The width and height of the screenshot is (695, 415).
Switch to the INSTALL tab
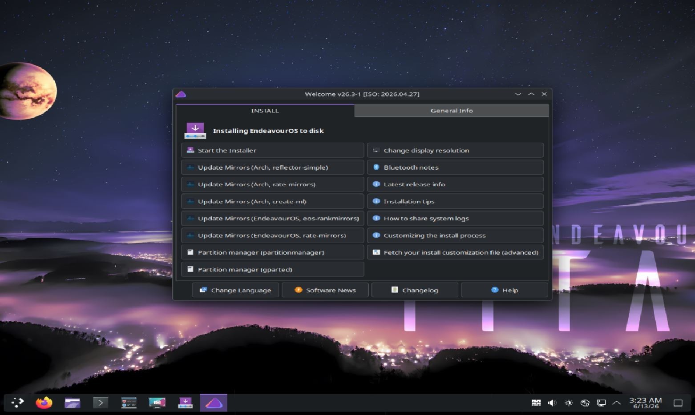(265, 111)
